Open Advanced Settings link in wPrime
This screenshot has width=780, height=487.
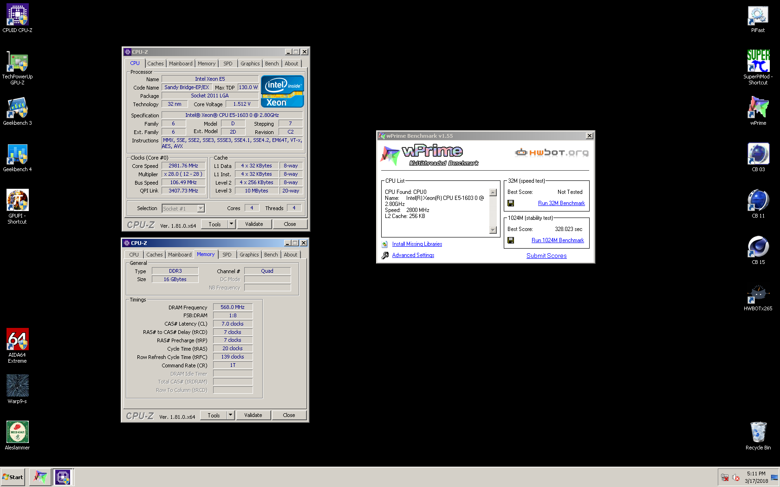413,255
